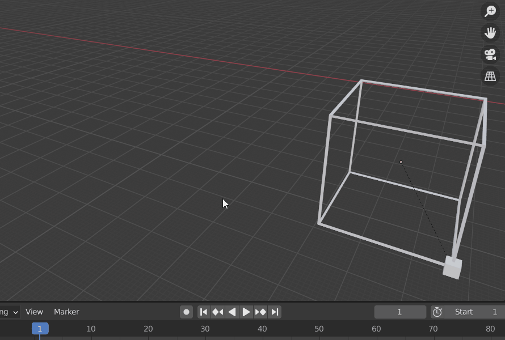Click frame 10 on the timeline ruler
The image size is (505, 340).
91,329
